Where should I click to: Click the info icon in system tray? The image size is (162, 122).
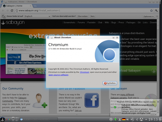(x=111, y=119)
